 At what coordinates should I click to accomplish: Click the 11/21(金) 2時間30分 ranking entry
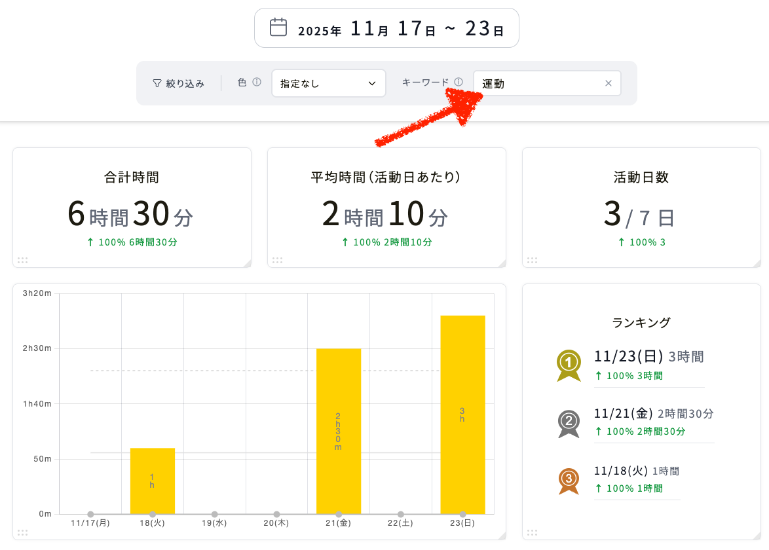coord(654,414)
